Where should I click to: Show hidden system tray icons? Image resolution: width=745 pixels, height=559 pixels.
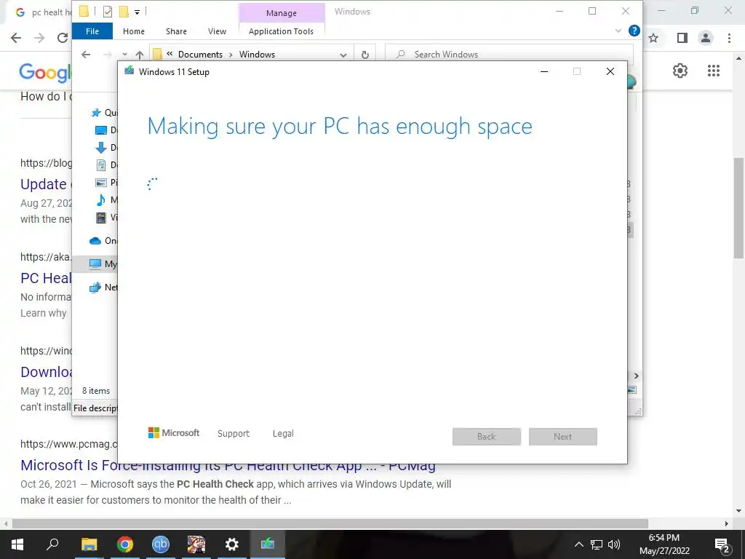point(578,544)
